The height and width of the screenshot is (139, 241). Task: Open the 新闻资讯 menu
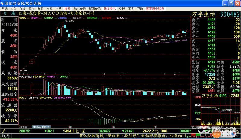[95, 9]
